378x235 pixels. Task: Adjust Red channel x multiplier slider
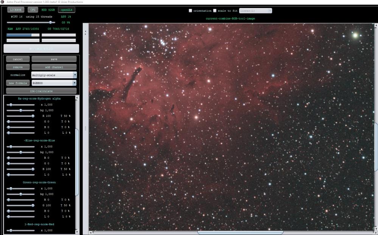[21, 230]
